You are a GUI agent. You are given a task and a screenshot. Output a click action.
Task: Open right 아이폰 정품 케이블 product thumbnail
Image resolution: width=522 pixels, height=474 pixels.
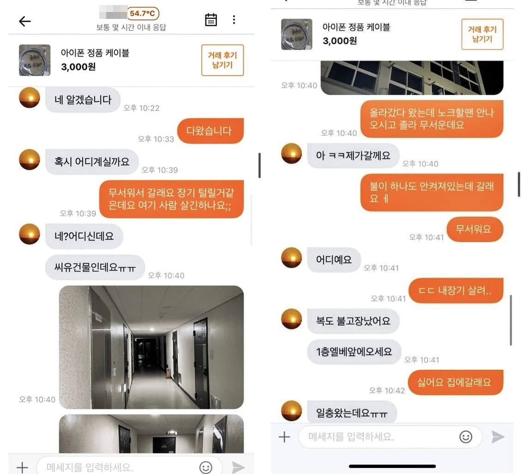click(297, 34)
